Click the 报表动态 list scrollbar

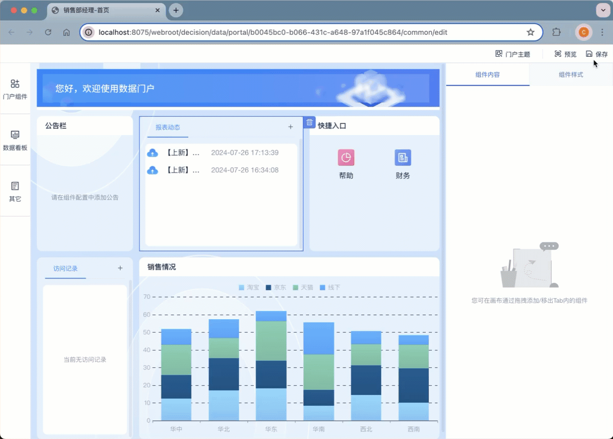(301, 193)
